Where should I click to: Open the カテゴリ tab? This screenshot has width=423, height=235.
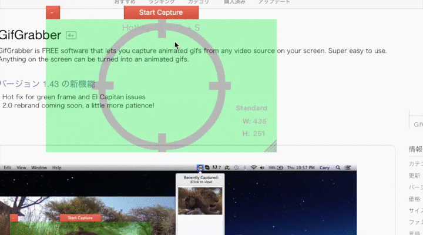199,2
